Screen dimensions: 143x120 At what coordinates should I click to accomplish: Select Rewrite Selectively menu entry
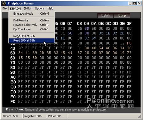click(32, 25)
